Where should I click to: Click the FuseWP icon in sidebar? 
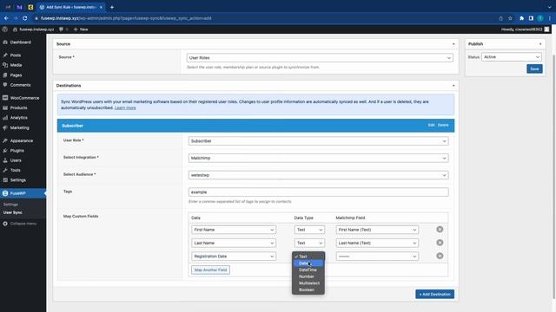coord(5,193)
